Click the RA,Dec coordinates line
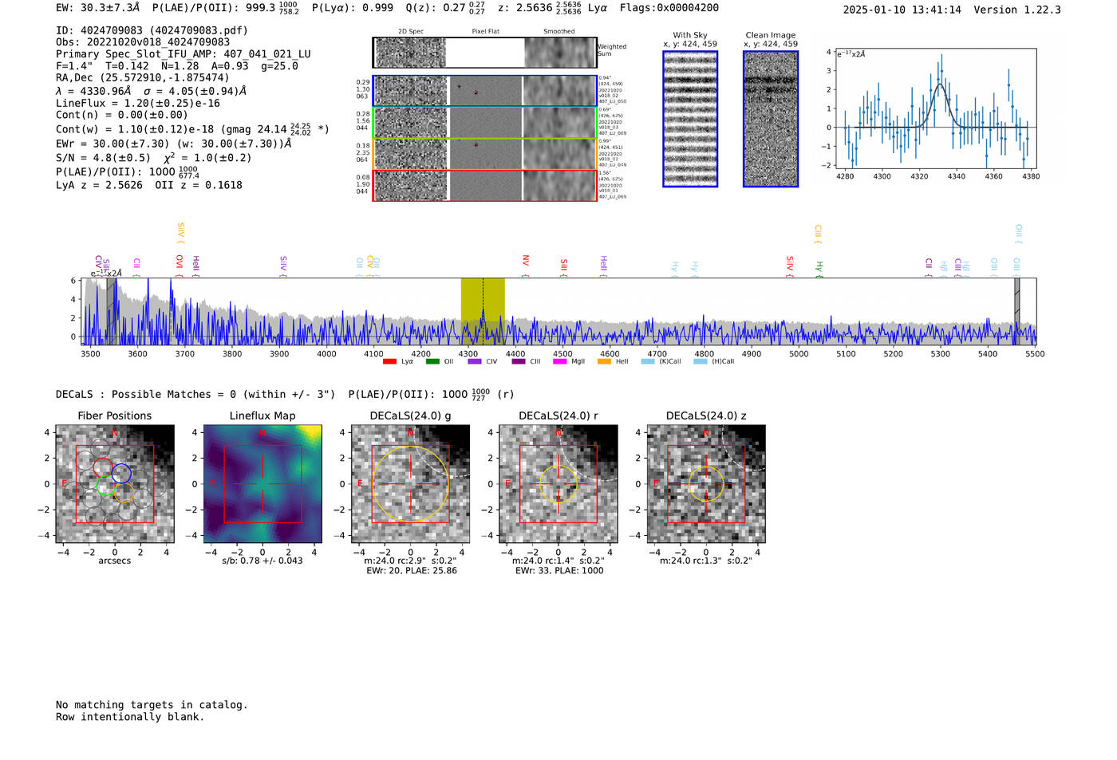This screenshot has width=1117, height=760. coord(142,77)
